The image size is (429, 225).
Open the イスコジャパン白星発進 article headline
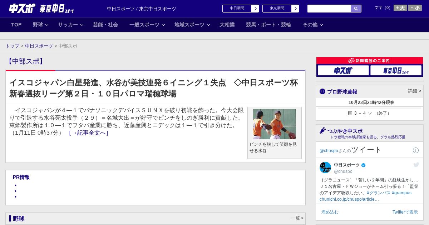154,88
